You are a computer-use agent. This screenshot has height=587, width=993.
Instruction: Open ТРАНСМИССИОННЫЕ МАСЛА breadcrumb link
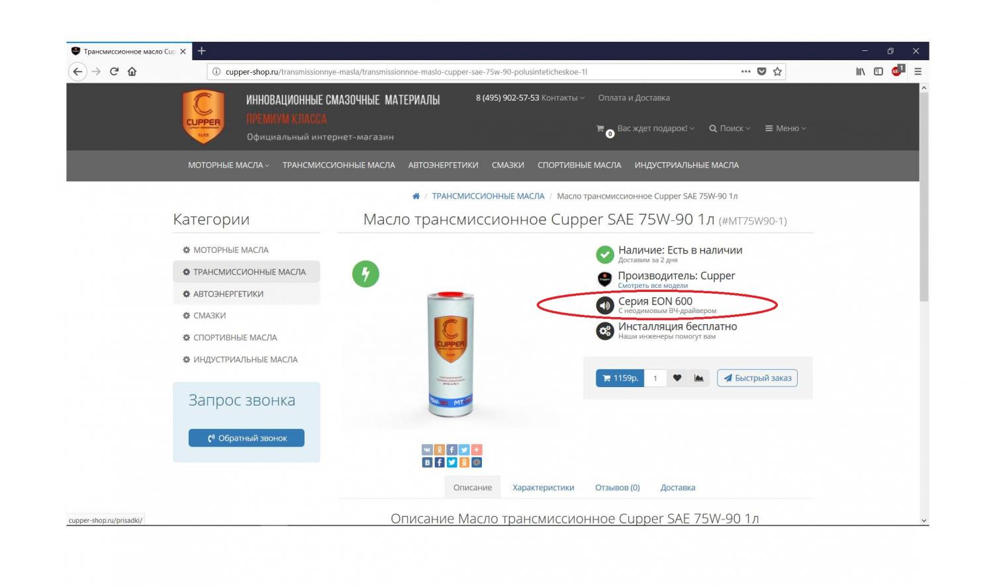[488, 196]
